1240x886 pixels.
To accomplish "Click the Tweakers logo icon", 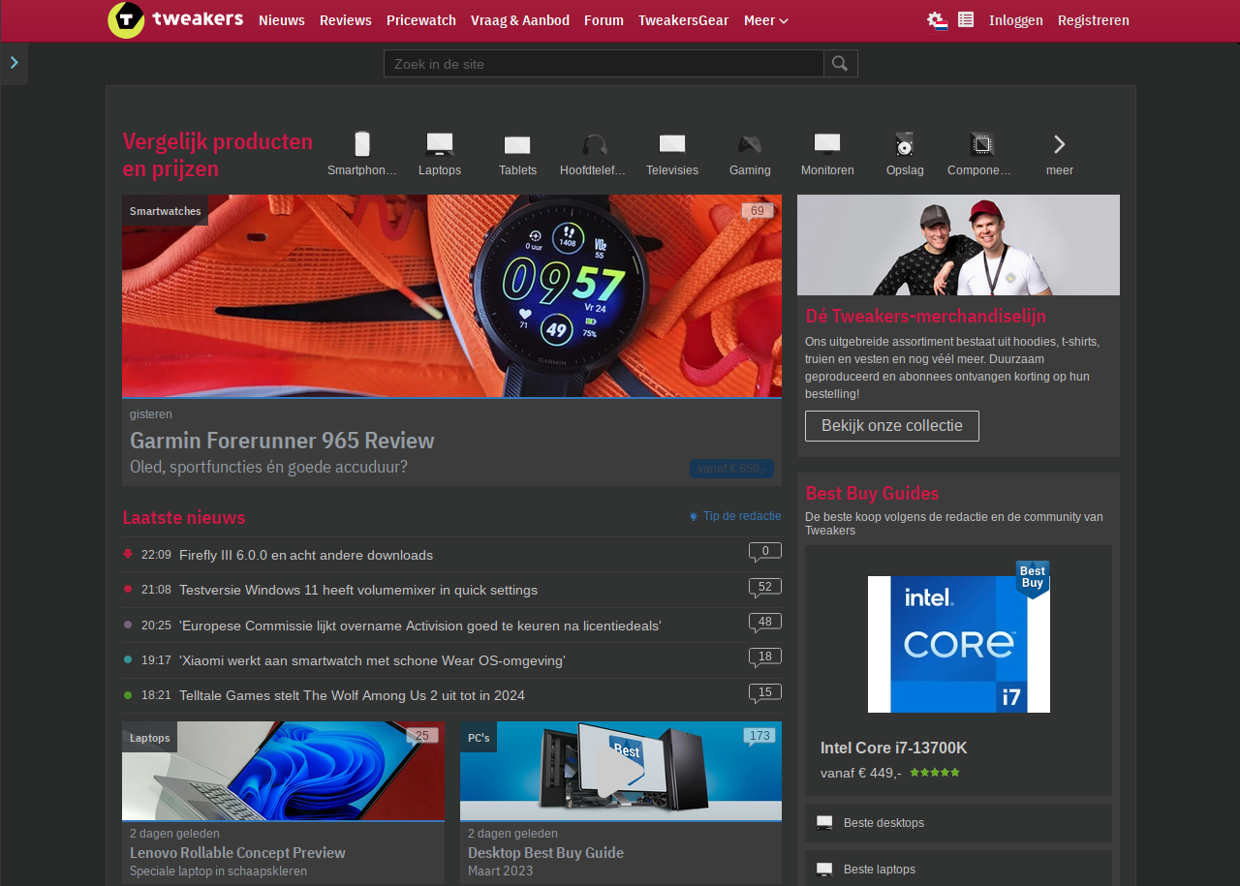I will coord(126,20).
